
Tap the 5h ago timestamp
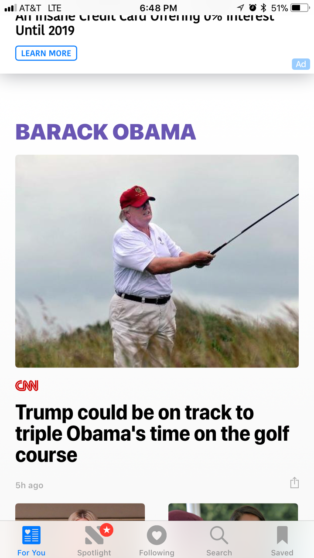[29, 485]
